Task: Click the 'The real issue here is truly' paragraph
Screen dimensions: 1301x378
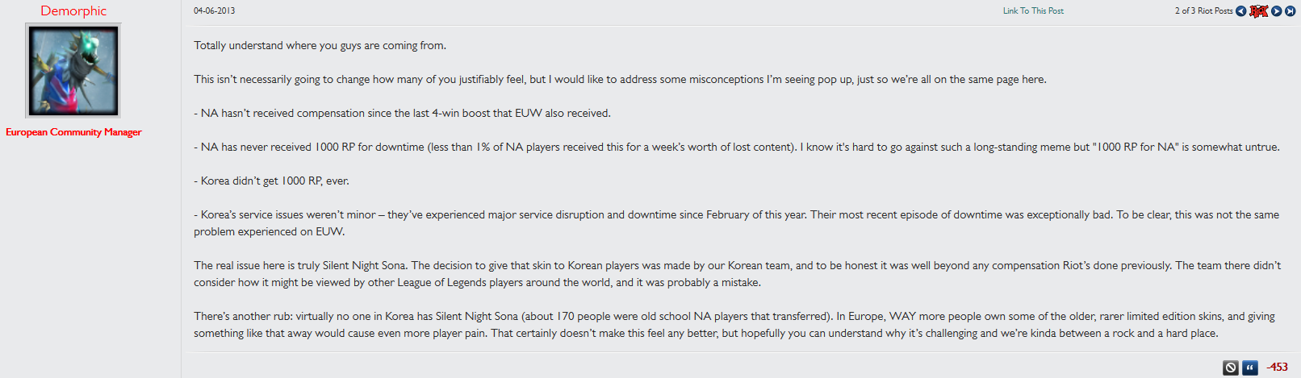Action: pyautogui.click(x=737, y=274)
